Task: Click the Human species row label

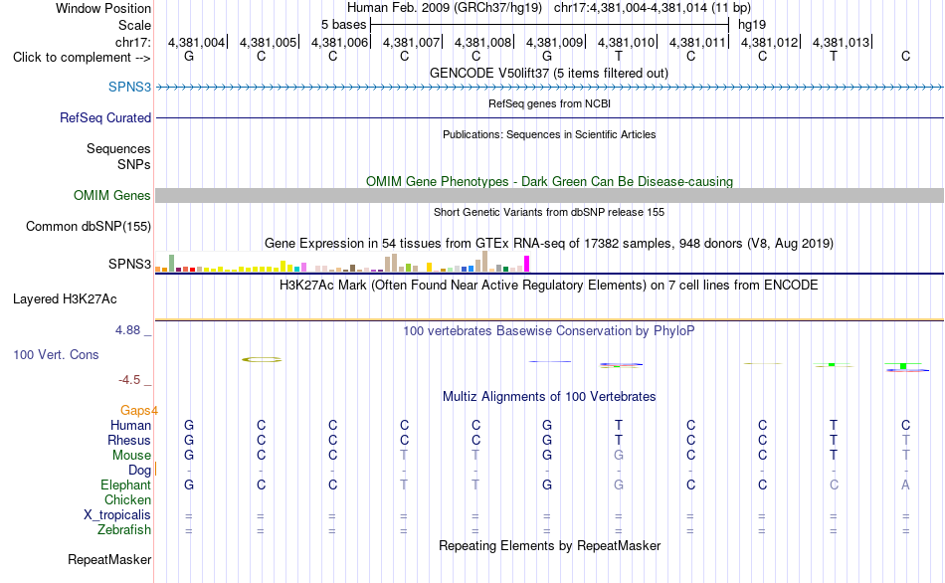Action: pos(130,425)
